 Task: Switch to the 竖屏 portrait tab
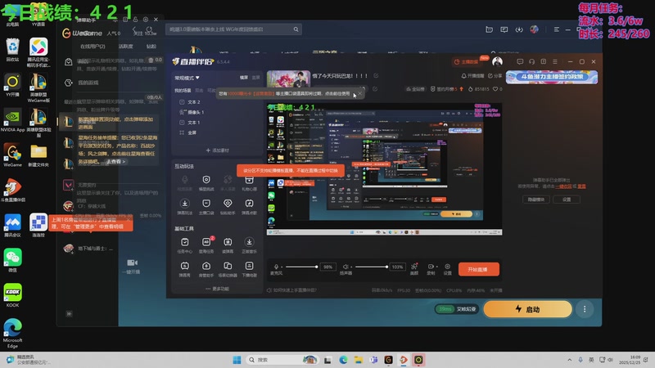pos(255,78)
